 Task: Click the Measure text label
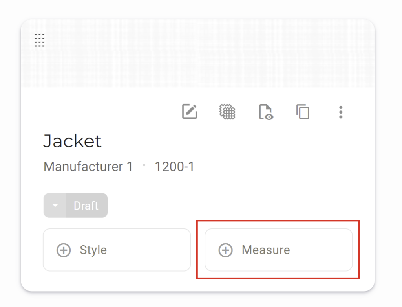pyautogui.click(x=266, y=250)
